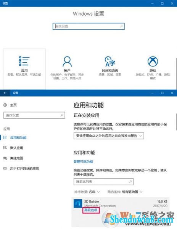Expand the 筛选条件 所有驱动器 filter dropdown
Viewport: 177px width, 229px height.
pos(125,192)
